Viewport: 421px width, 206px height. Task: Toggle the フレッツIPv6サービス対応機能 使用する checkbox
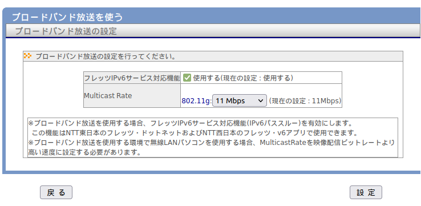point(187,78)
